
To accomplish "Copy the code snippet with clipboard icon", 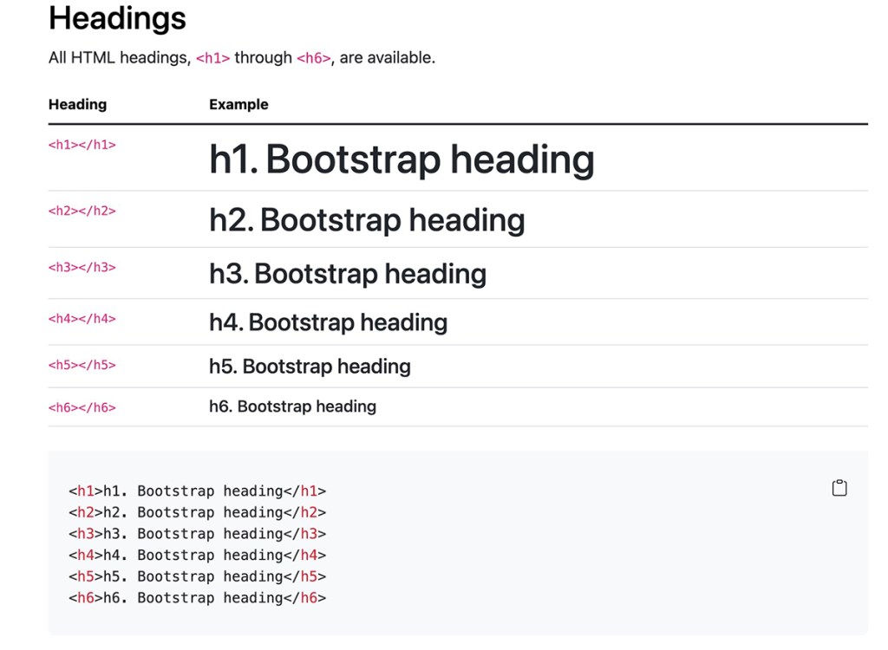I will pyautogui.click(x=839, y=488).
